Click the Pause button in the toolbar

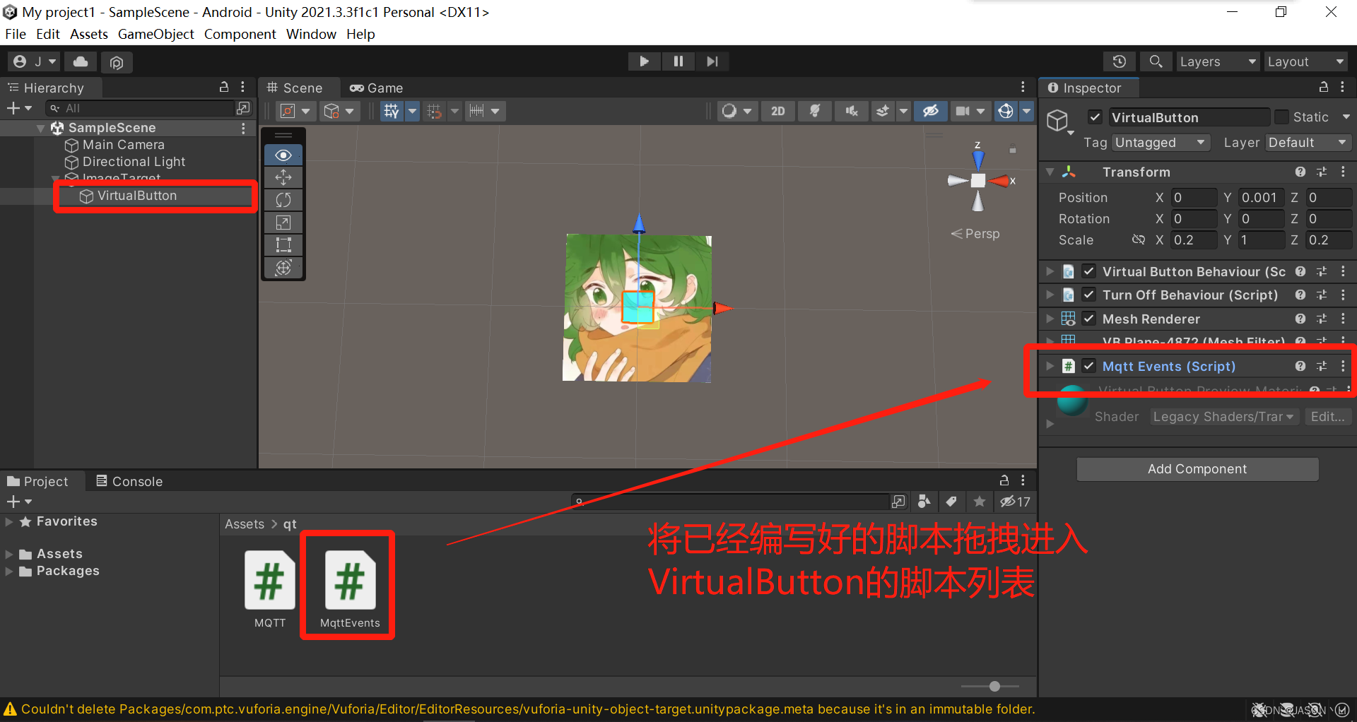click(678, 61)
